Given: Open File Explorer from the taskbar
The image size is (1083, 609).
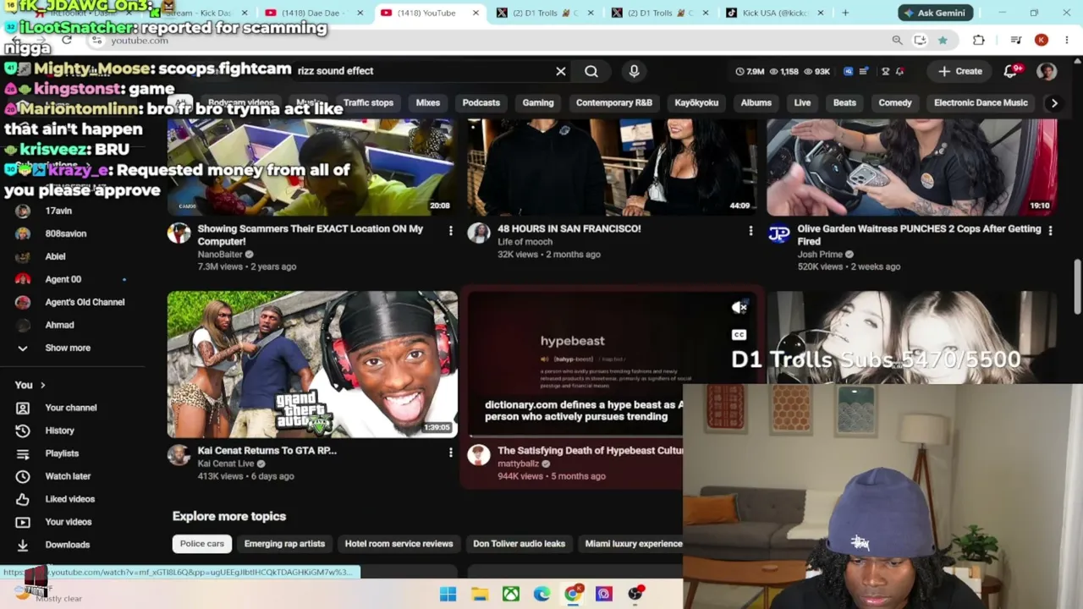Looking at the screenshot, I should tap(480, 594).
